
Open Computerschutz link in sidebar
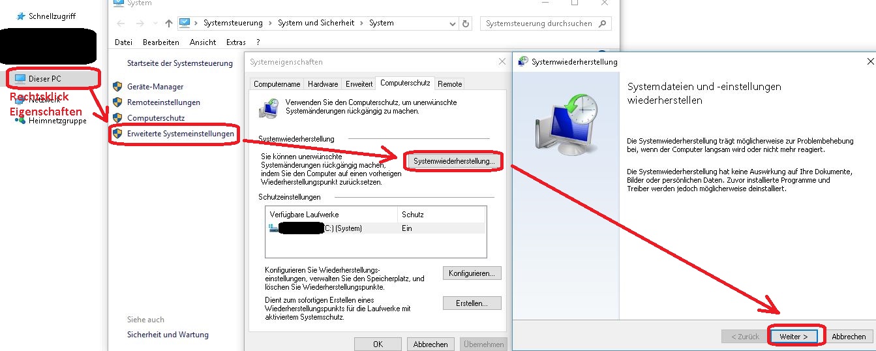[x=156, y=118]
